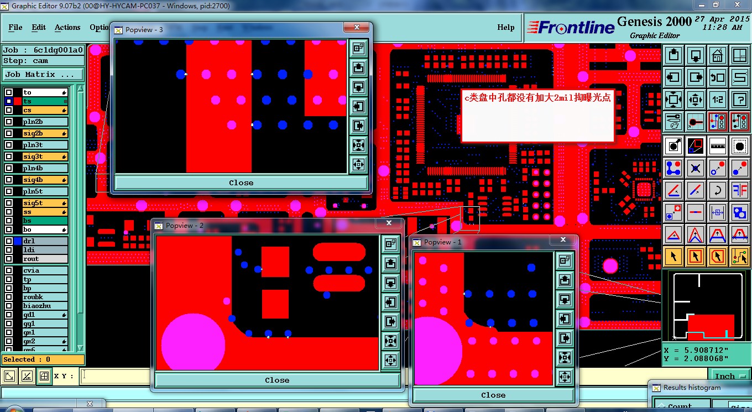The width and height of the screenshot is (752, 412).
Task: Open the Help menu
Action: point(505,27)
